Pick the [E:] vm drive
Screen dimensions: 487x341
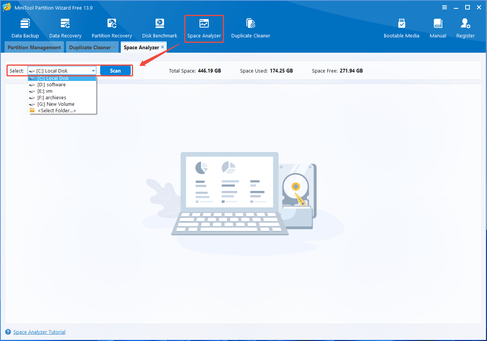[x=62, y=91]
